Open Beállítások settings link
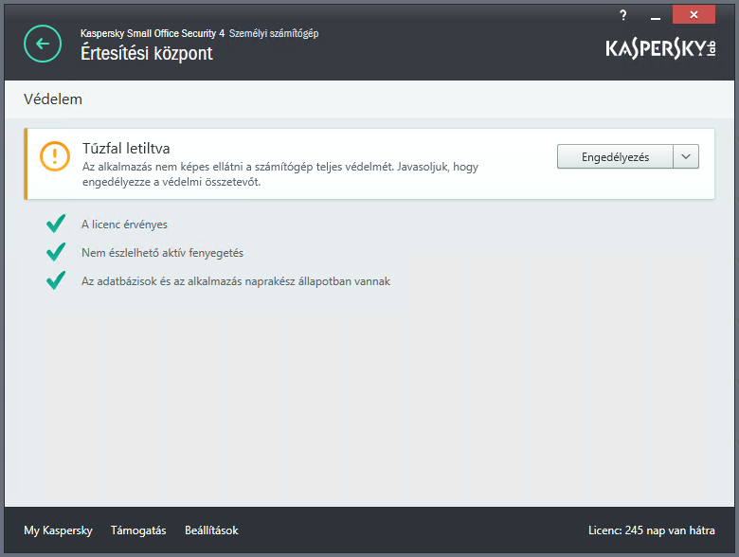The image size is (739, 557). coord(211,530)
